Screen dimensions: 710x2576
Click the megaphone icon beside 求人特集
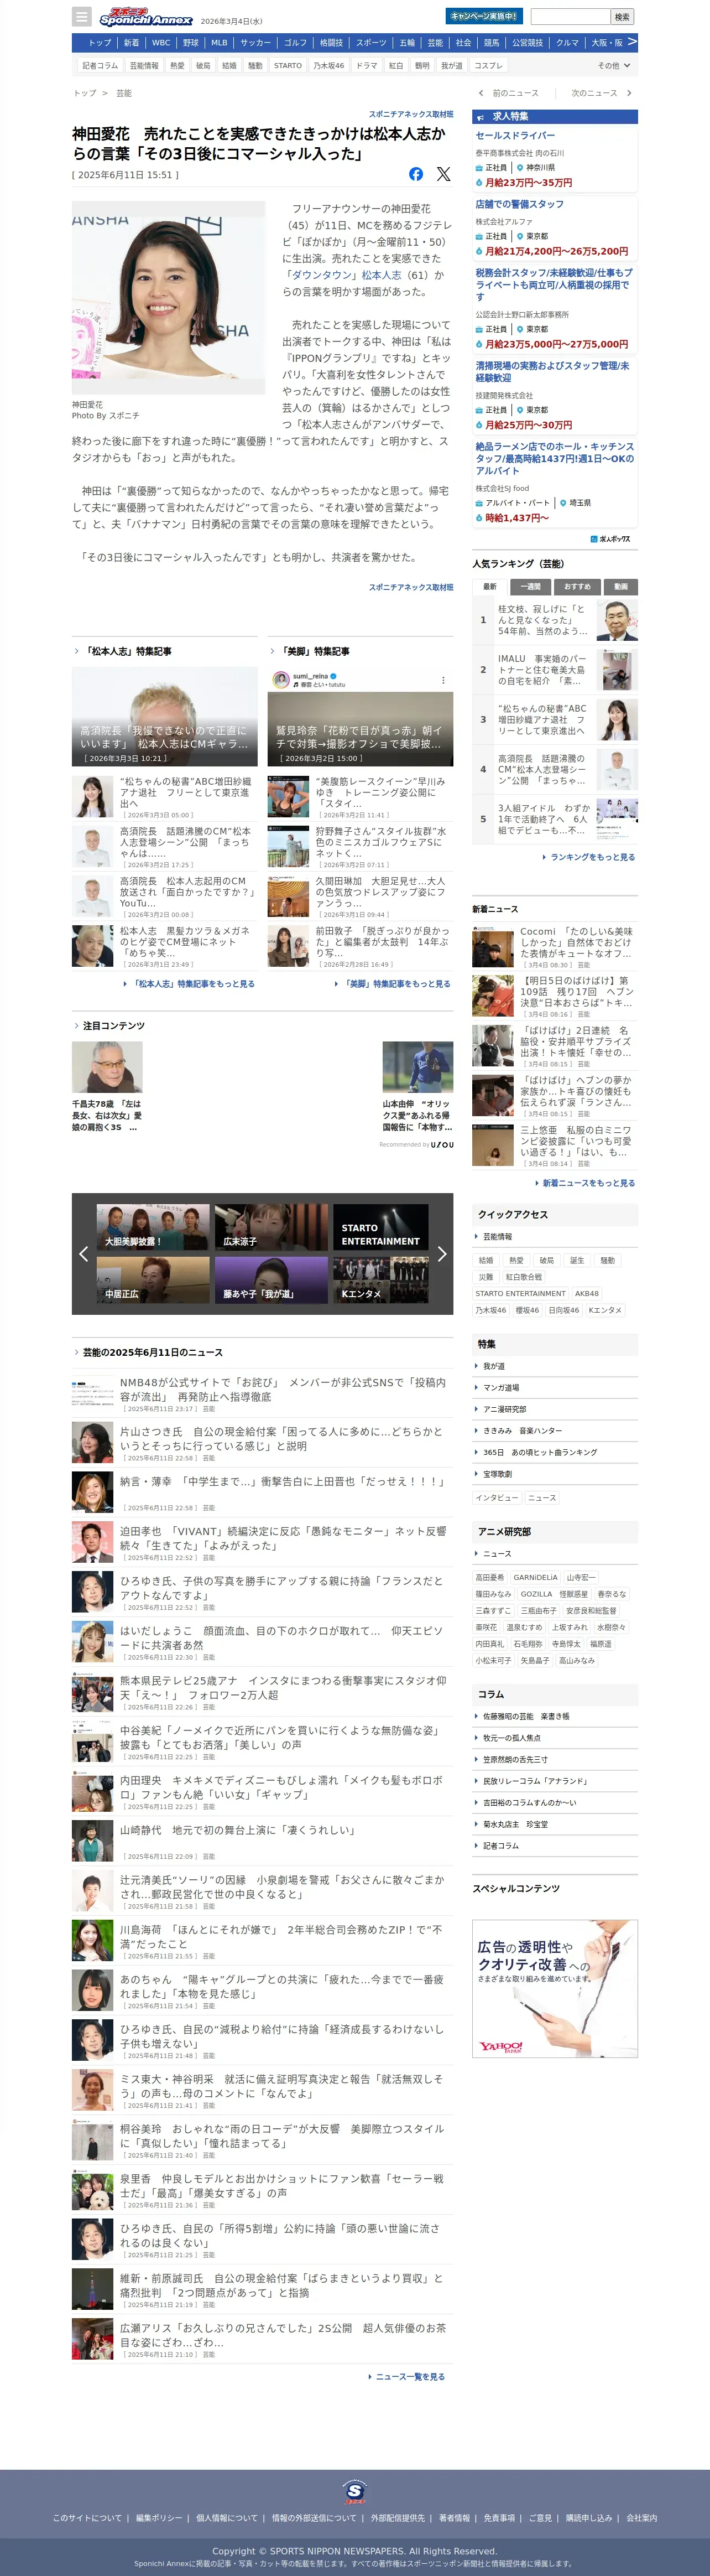click(x=481, y=117)
